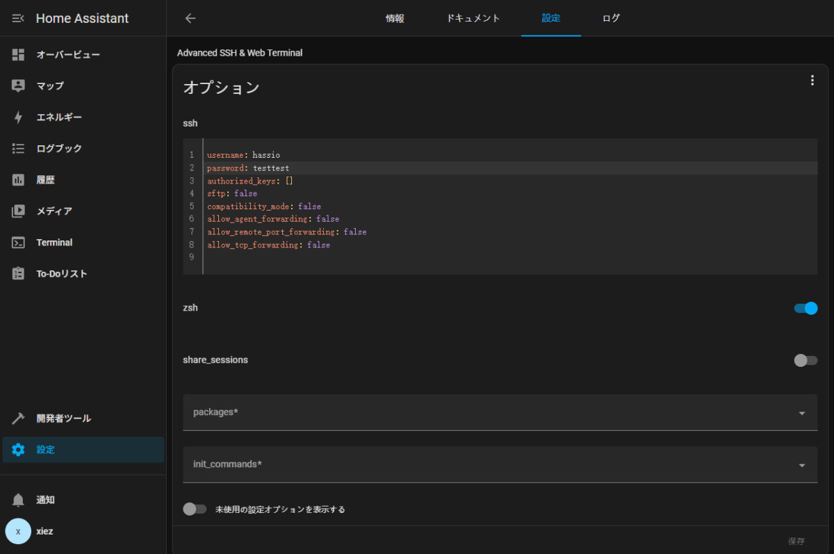Click the オプション heading
The width and height of the screenshot is (834, 554).
[x=221, y=88]
